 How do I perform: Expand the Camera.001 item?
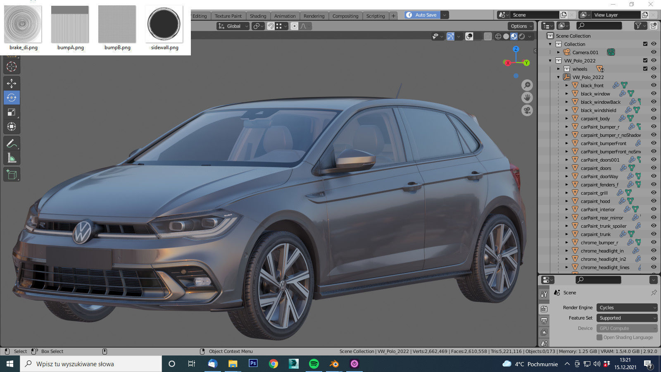pyautogui.click(x=559, y=52)
